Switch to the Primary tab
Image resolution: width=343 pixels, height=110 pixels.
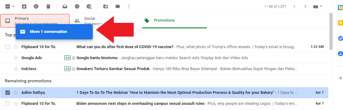pos(35,21)
